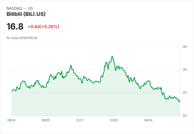
Task: Click the 30 price axis label
Action: click(185, 70)
